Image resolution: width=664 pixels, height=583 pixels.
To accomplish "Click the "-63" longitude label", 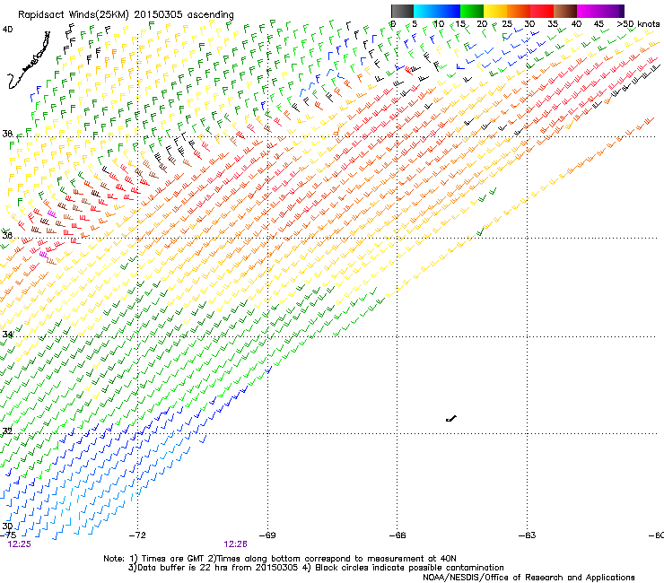I will pos(528,535).
